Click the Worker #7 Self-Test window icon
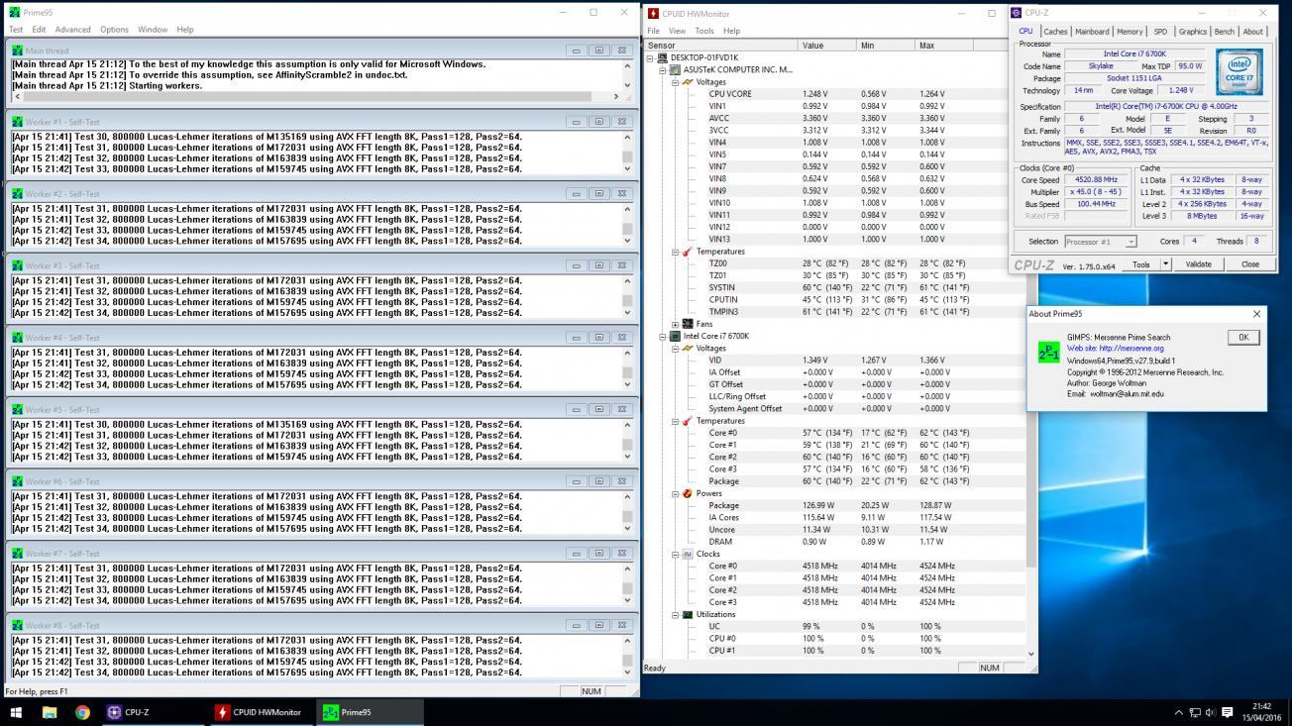This screenshot has height=726, width=1292. (17, 554)
